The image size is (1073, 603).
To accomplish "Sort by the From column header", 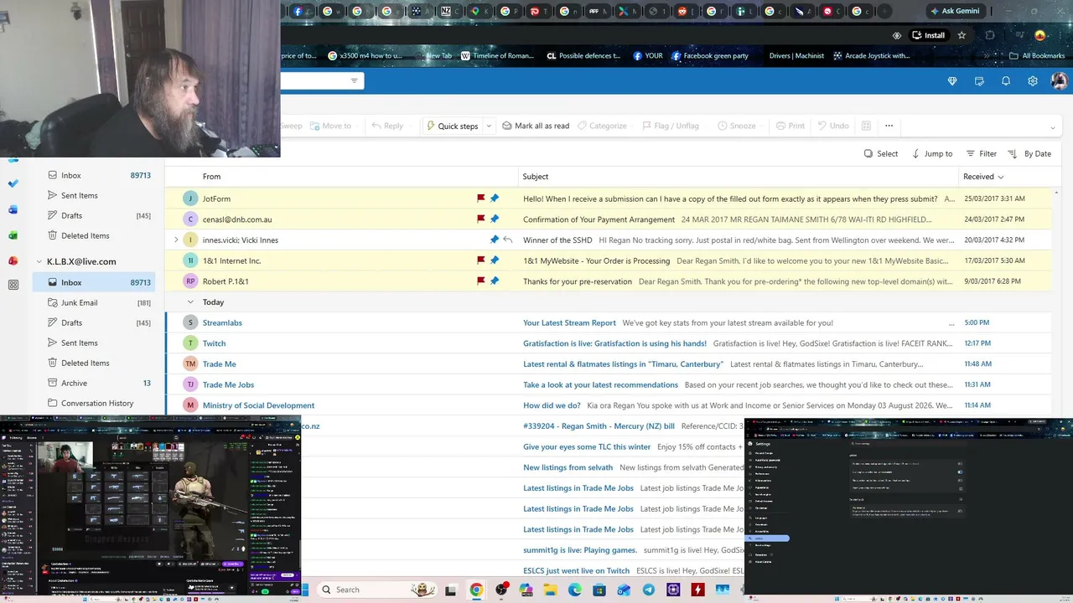I will tap(211, 177).
